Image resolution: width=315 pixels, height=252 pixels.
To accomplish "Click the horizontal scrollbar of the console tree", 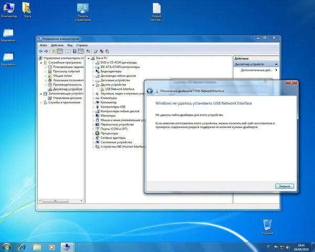I will click(55, 201).
